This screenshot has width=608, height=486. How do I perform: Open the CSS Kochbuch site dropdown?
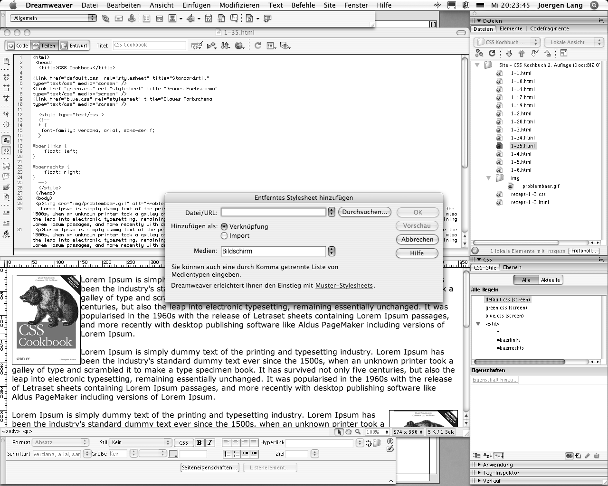pos(507,42)
